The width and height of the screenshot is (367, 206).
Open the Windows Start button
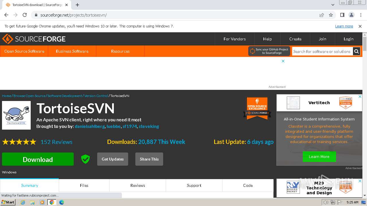[8, 202]
